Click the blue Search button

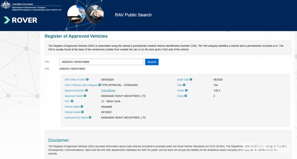click(x=152, y=62)
